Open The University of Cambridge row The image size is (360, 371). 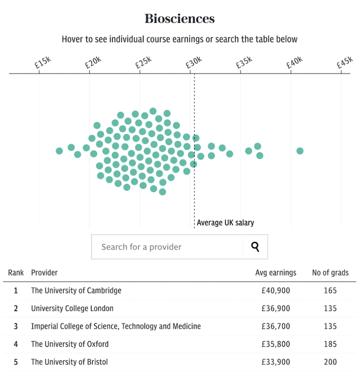[179, 290]
